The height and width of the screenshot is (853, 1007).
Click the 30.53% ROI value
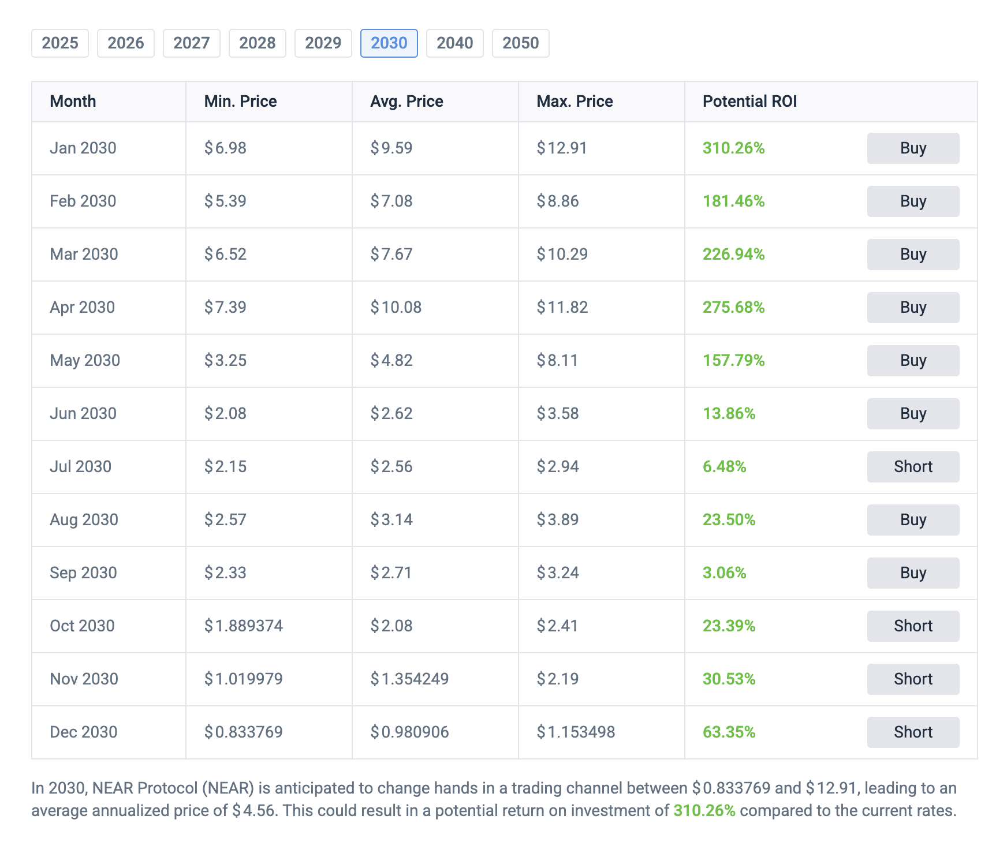click(729, 679)
